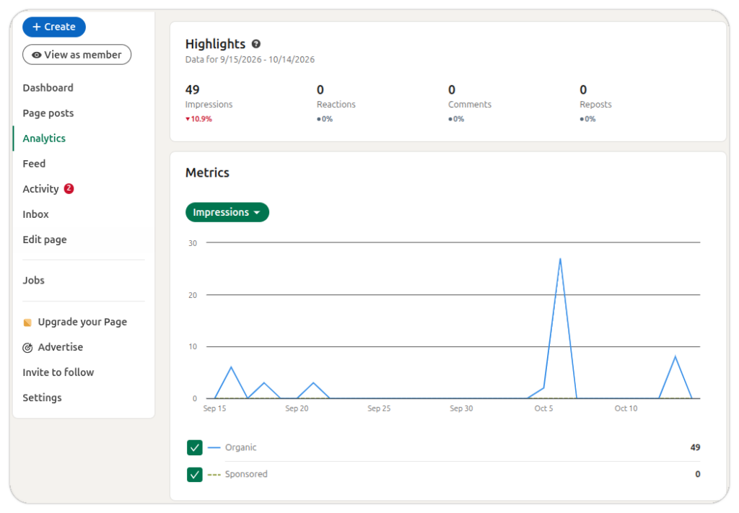Click the Organic legend label
Viewport: 739px width, 513px height.
[241, 447]
